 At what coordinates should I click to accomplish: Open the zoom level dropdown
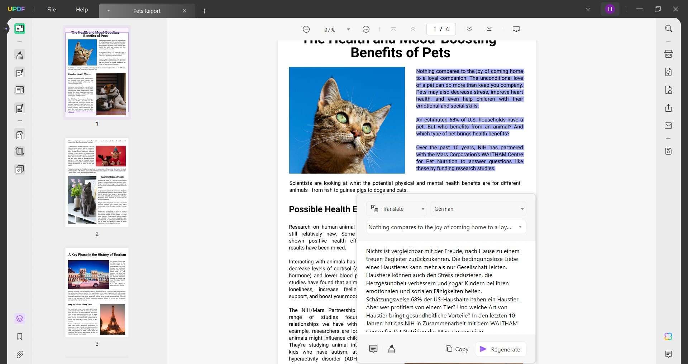(348, 29)
